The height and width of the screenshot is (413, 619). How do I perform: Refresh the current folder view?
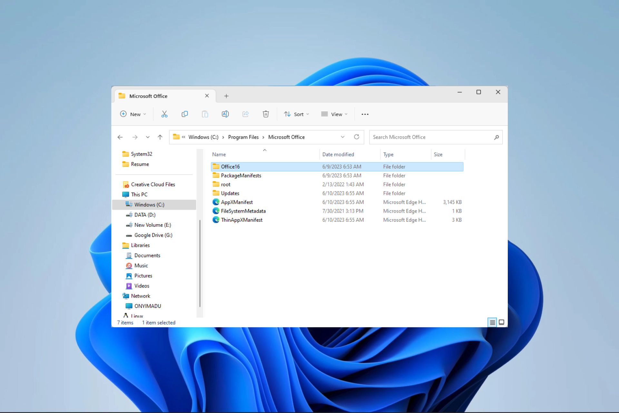click(357, 137)
